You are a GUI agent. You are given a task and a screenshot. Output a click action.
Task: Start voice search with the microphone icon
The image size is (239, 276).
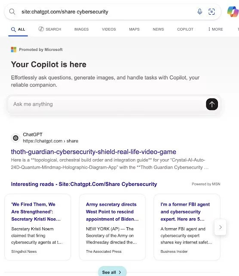[x=199, y=12]
